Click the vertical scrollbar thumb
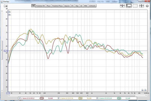The width and height of the screenshot is (151, 101). [2, 50]
